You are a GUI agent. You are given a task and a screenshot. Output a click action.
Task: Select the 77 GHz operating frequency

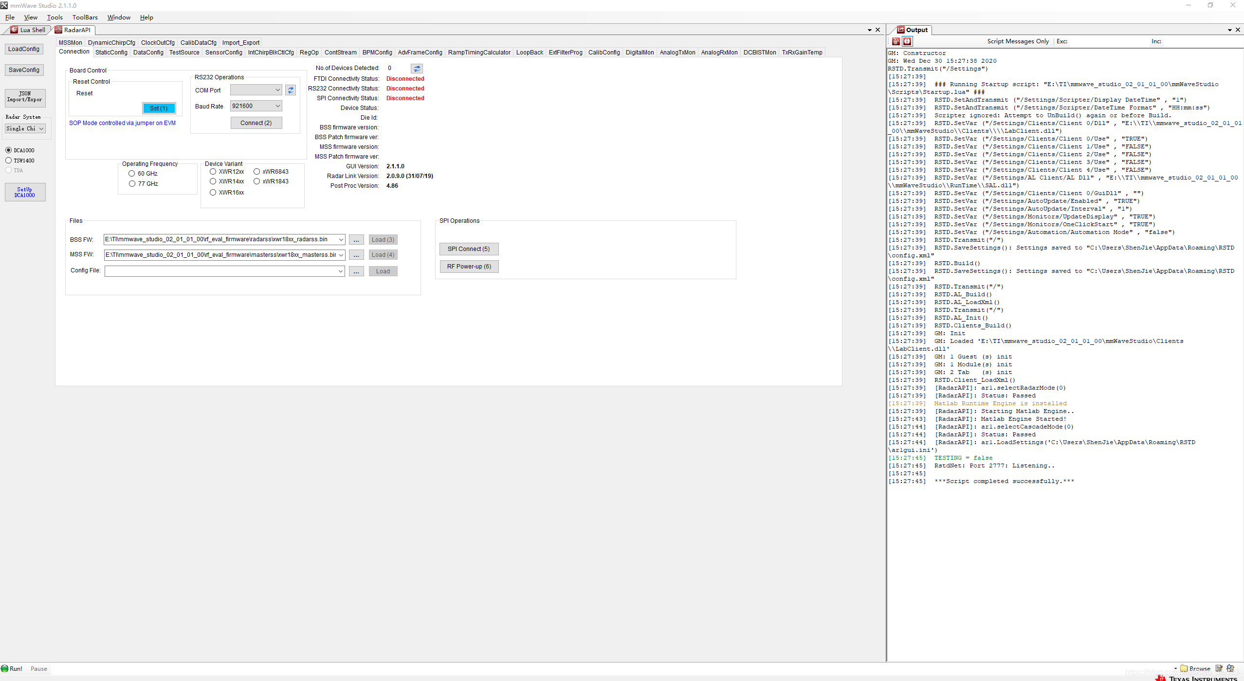pyautogui.click(x=132, y=184)
